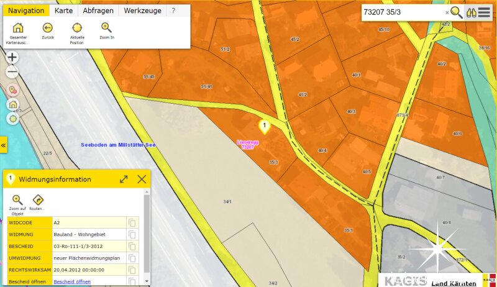
Task: Click cell 03-Ro-111-1/3-2012
Action: click(x=89, y=246)
